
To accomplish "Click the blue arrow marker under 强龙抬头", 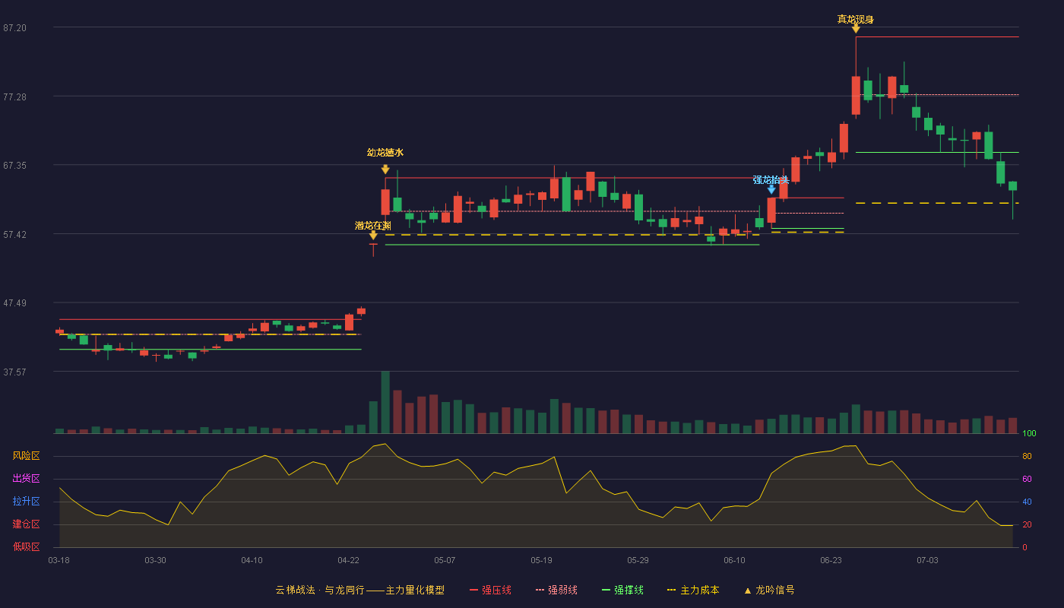I will click(x=771, y=189).
